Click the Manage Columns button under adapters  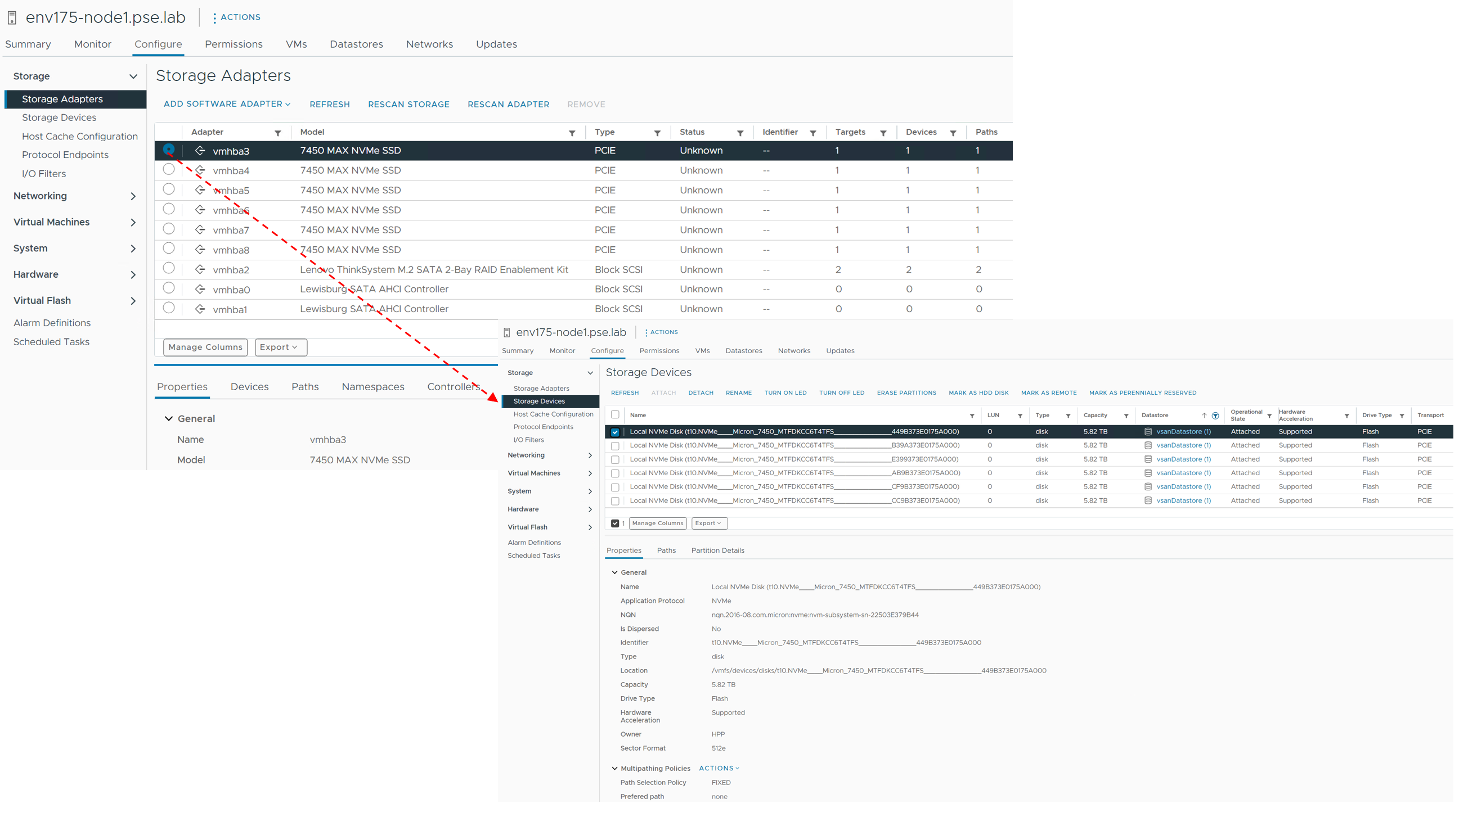click(205, 346)
